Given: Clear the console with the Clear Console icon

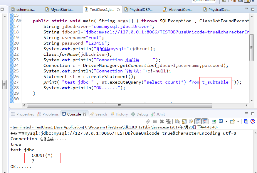Looking at the screenshot, I should pos(177,121).
